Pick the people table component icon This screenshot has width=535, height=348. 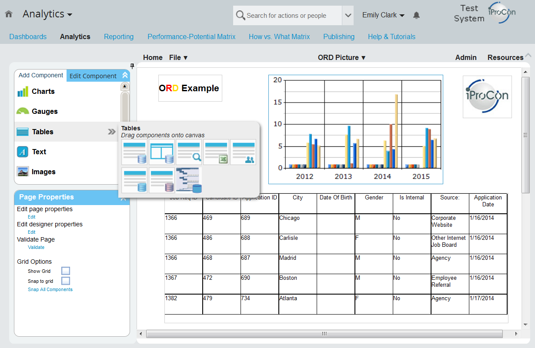coord(243,152)
